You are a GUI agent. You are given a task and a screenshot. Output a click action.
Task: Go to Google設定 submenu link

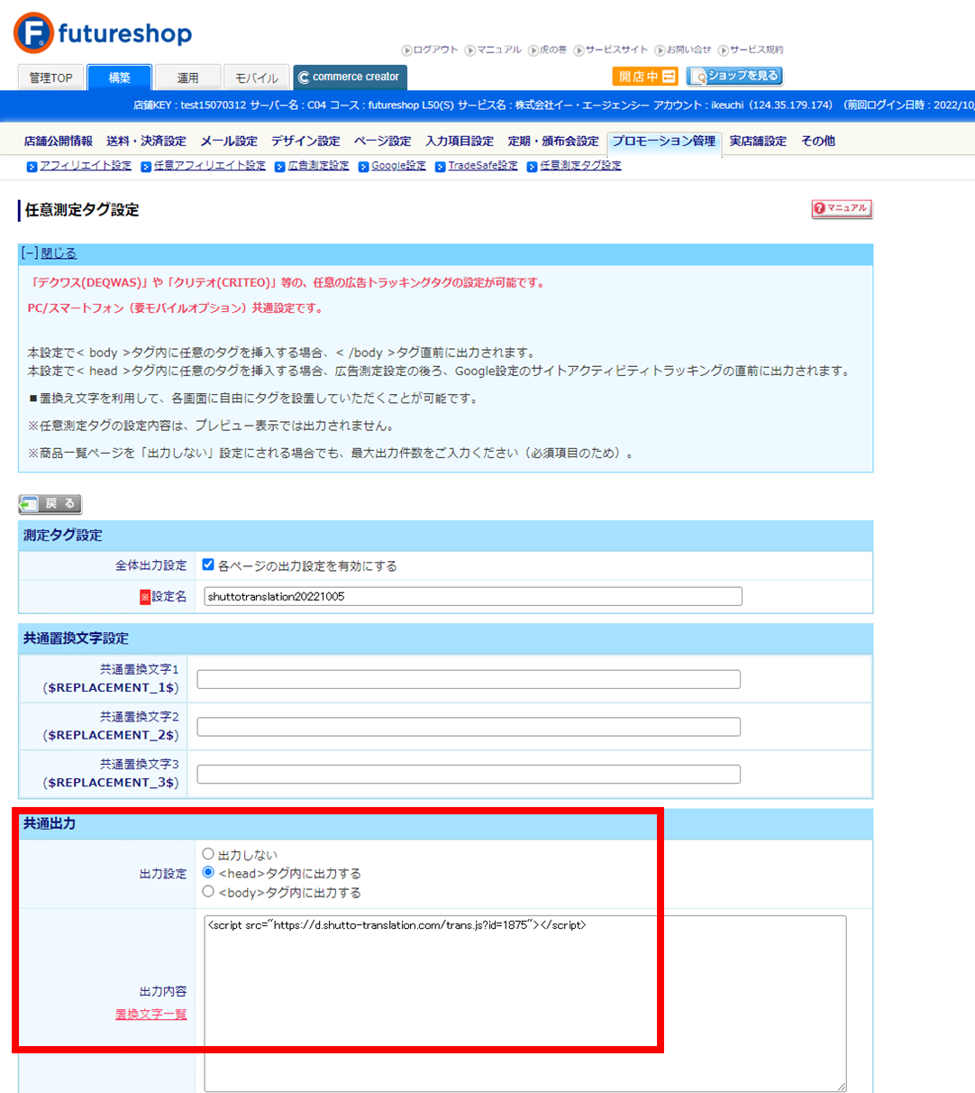click(x=398, y=166)
